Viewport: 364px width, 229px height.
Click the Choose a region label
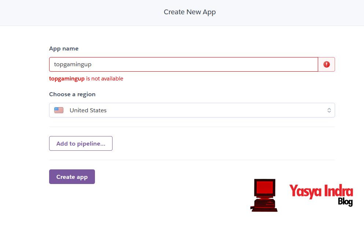point(72,94)
